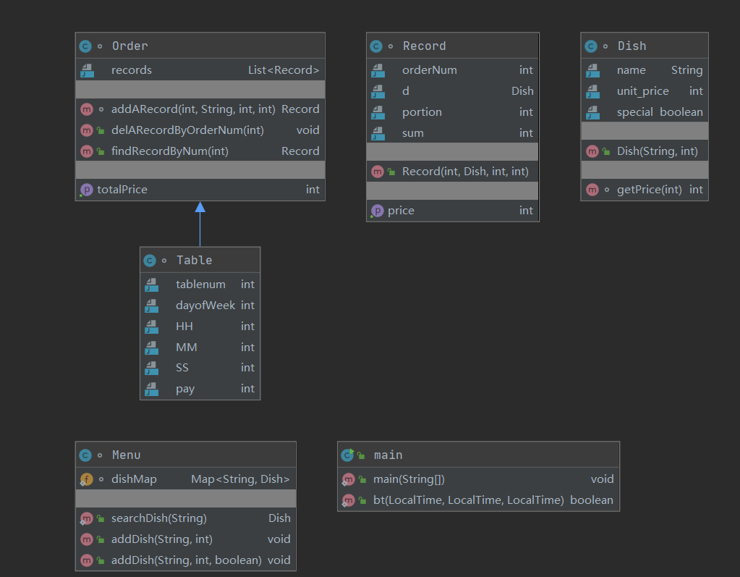This screenshot has width=740, height=577.
Task: Select the searchDish(String) method
Action: point(185,518)
